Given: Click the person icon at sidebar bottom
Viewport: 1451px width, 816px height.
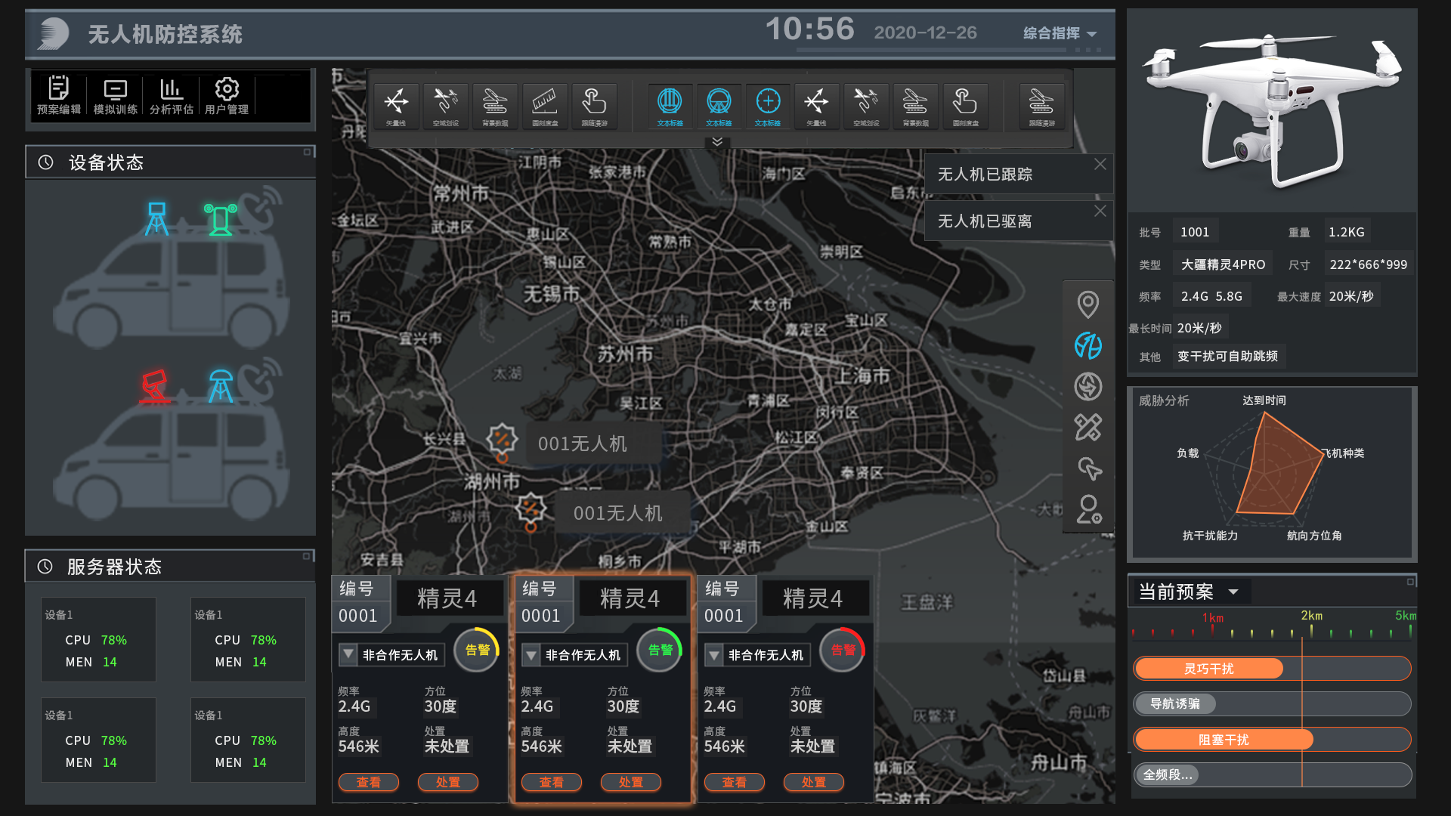Looking at the screenshot, I should [1088, 511].
